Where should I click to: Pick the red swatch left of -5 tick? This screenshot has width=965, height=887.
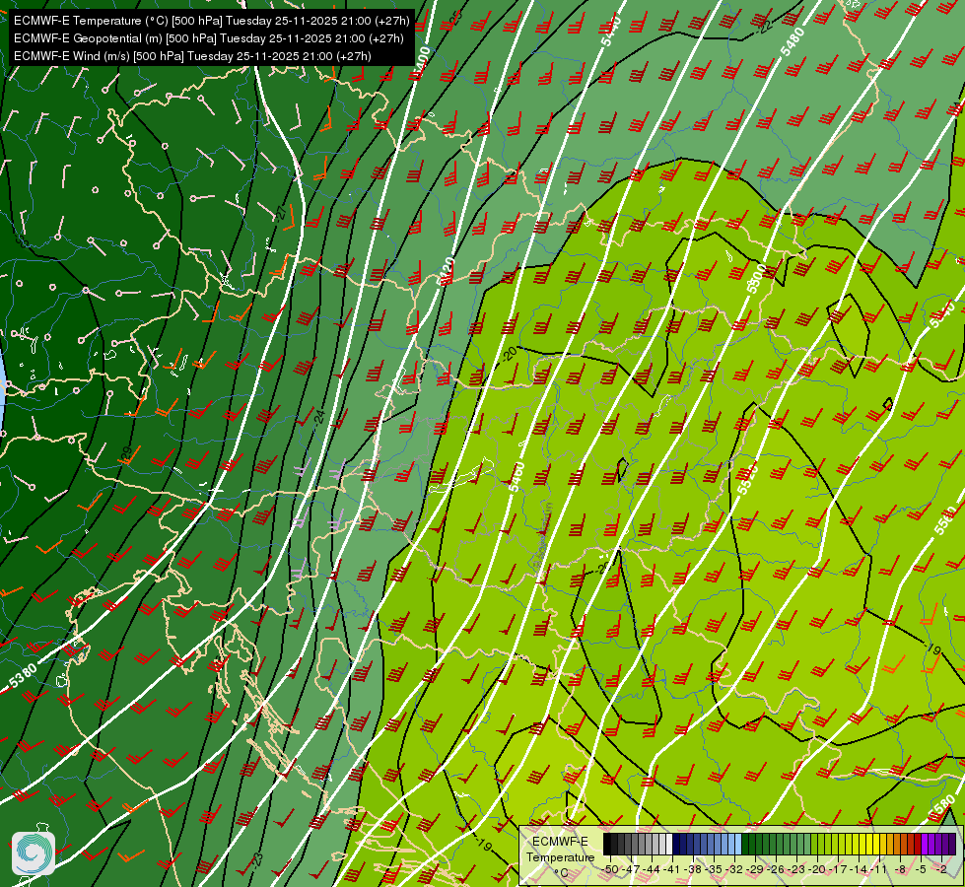tap(918, 844)
